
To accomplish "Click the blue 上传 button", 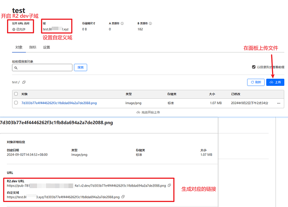I will [275, 82].
